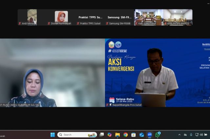This screenshot has height=139, width=210.
Task: Click muted mic icon beside KABUPATEN MAROS
Action: (165, 23)
